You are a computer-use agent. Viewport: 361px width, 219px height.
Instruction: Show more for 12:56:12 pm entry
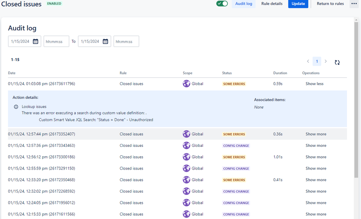point(316,157)
